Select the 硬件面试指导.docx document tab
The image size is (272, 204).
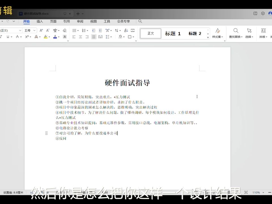[x=45, y=14]
